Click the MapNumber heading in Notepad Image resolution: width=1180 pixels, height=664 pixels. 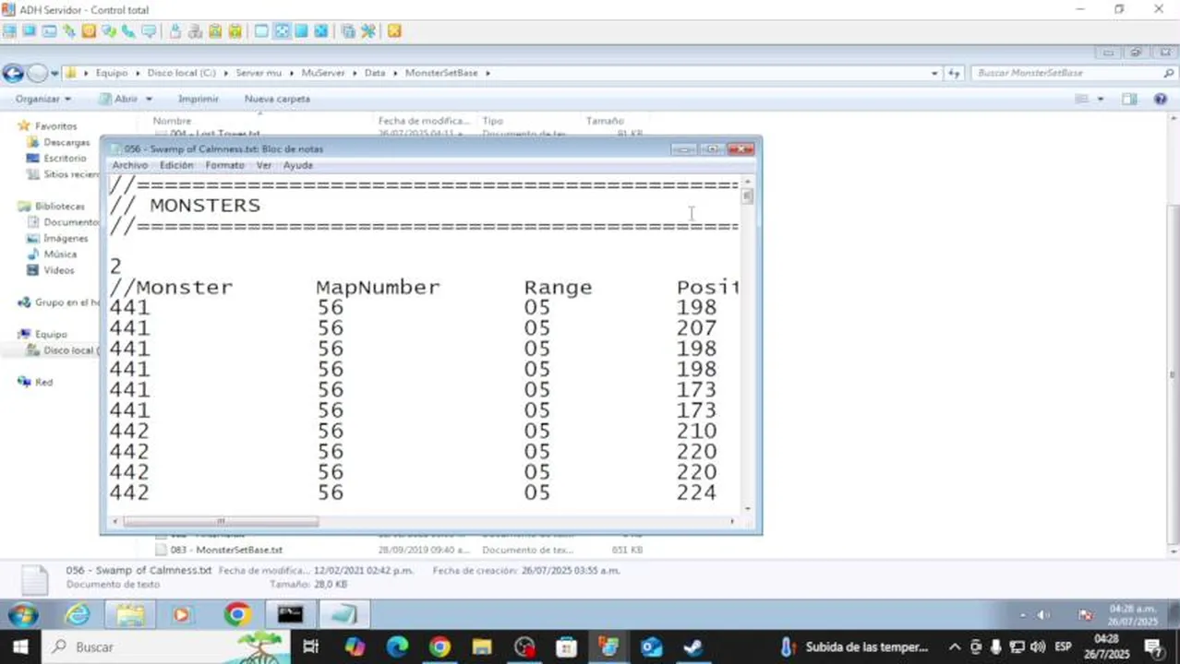coord(378,288)
